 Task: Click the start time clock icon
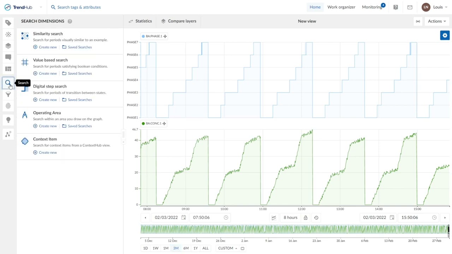coord(226,218)
